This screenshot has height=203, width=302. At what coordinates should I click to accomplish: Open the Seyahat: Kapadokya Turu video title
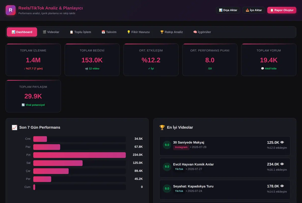pyautogui.click(x=193, y=186)
